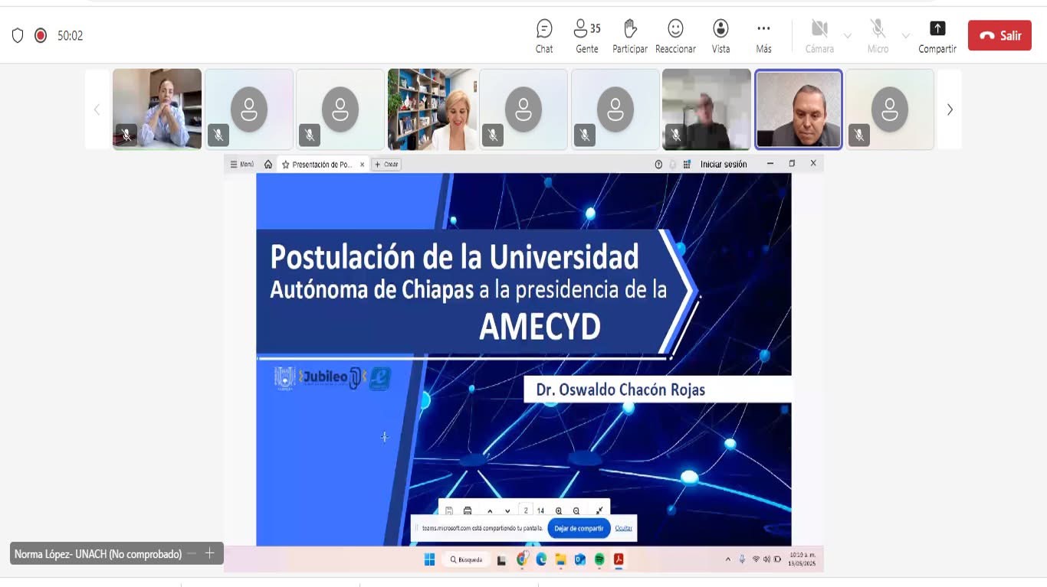Toggle the Cámara on or off
This screenshot has width=1047, height=587.
[819, 36]
